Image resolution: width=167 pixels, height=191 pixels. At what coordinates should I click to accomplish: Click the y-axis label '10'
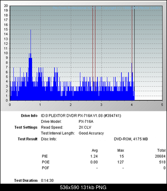pyautogui.click(x=6, y=53)
